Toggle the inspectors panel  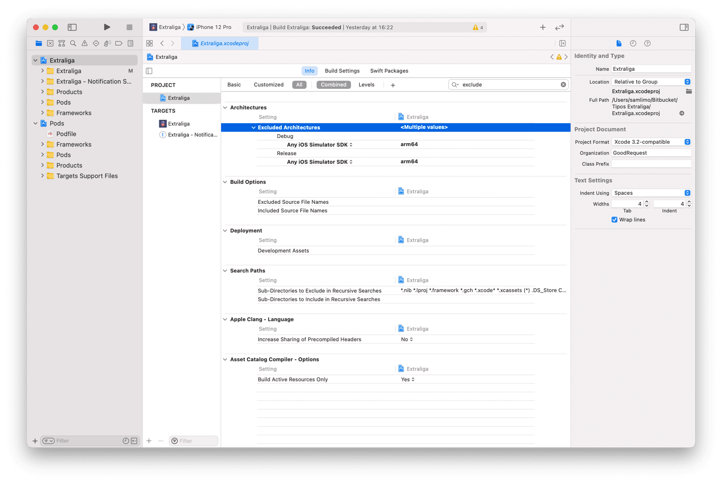click(684, 27)
